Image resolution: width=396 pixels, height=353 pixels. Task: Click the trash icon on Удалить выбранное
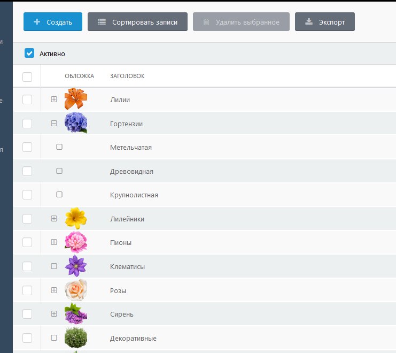(206, 22)
